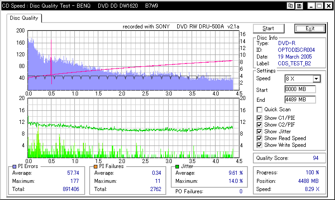This screenshot has width=335, height=200.
Task: Click the 8 X speed combo box
Action: coord(303,79)
